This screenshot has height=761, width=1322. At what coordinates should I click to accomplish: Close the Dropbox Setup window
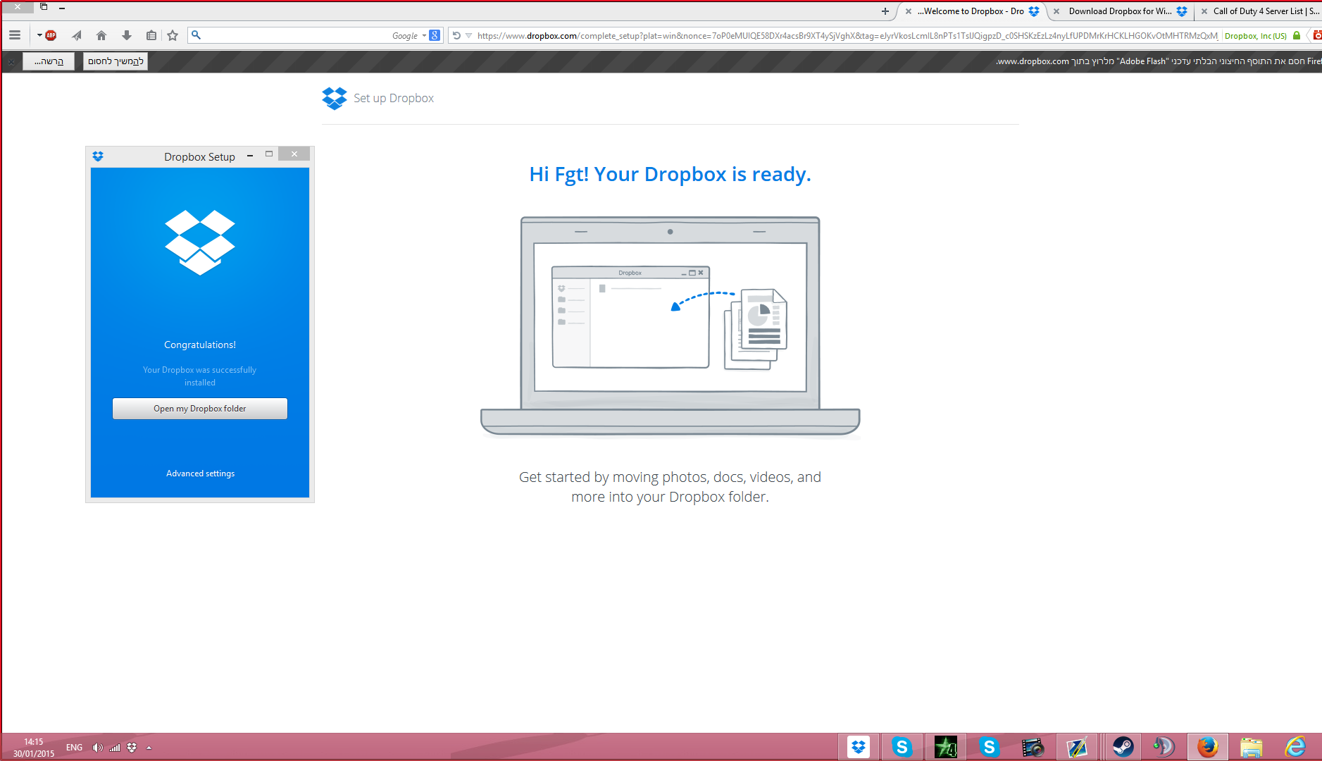294,154
